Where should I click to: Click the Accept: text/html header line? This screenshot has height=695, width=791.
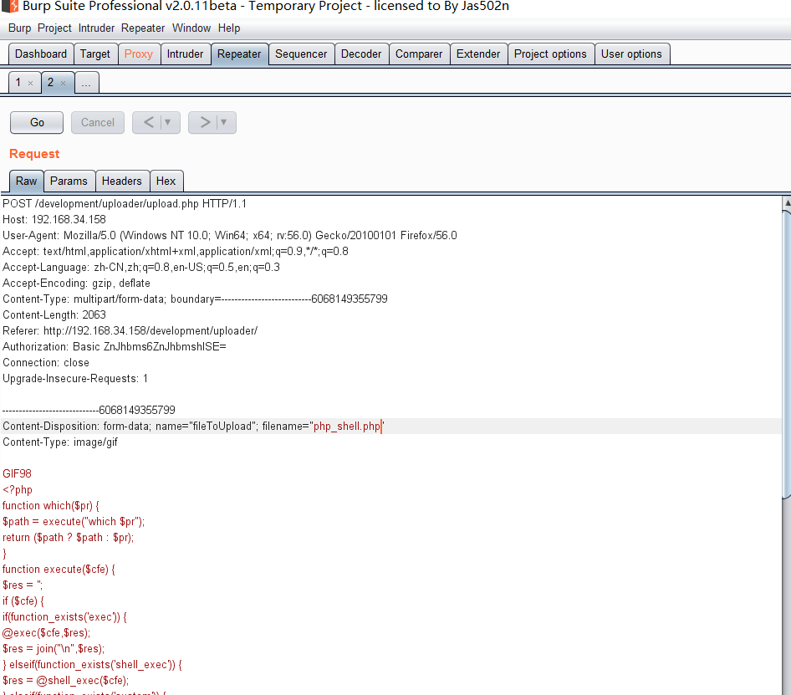click(176, 252)
